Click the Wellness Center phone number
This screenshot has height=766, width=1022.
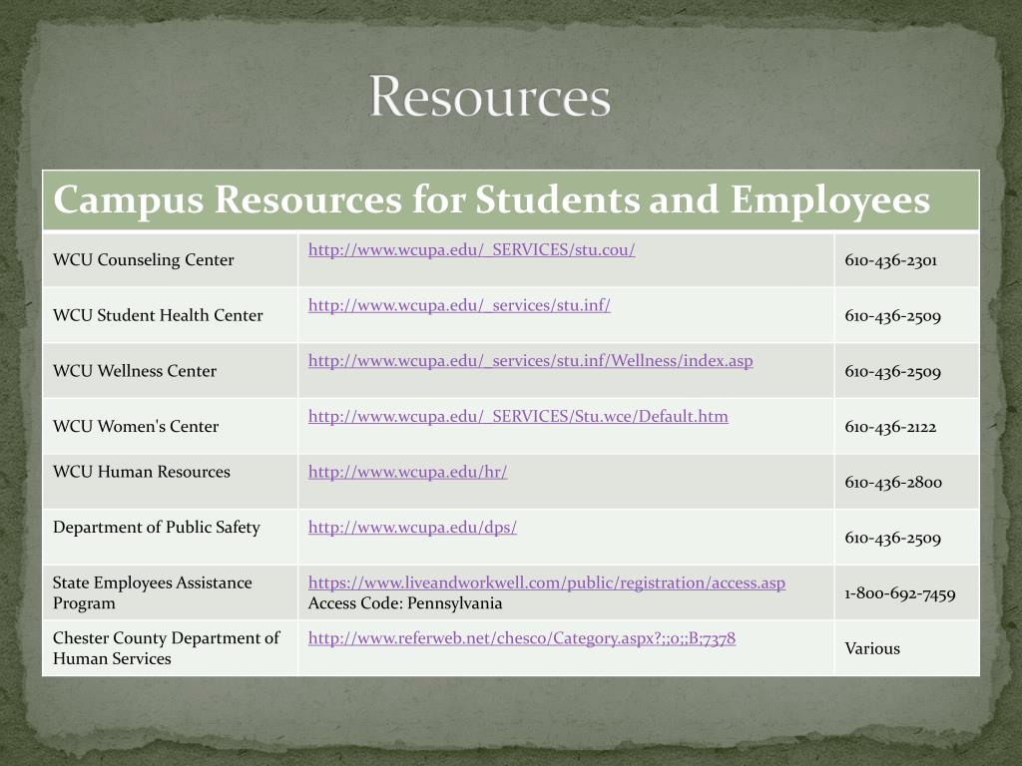pos(893,372)
